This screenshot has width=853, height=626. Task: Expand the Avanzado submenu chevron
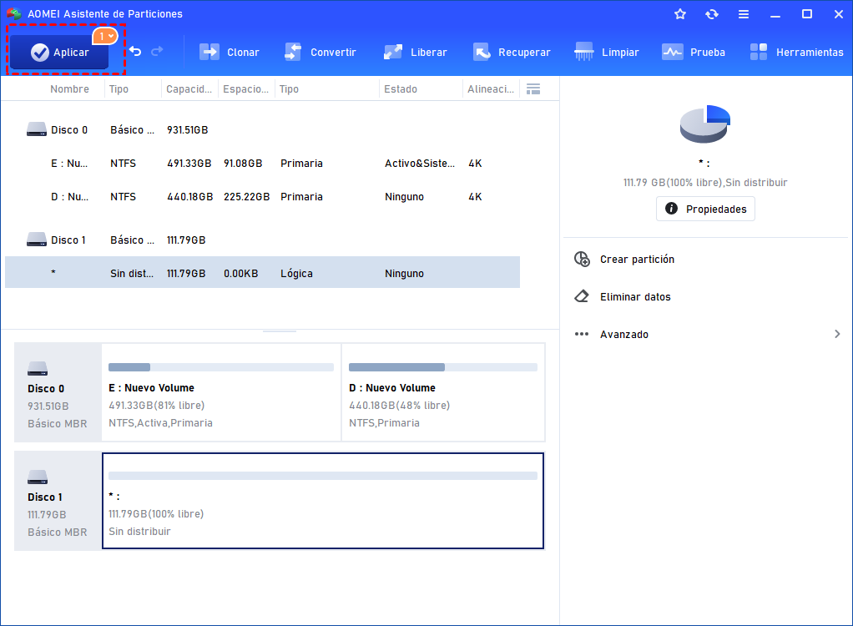pos(837,335)
